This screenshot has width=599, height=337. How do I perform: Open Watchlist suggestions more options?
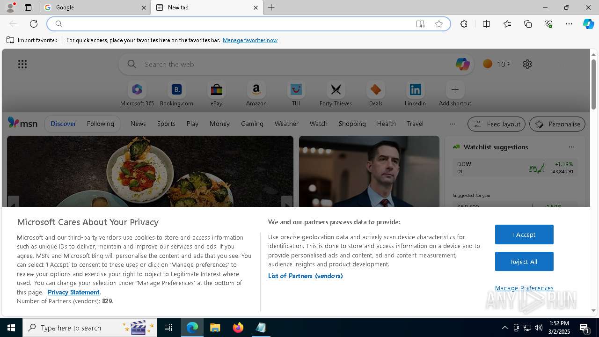571,147
